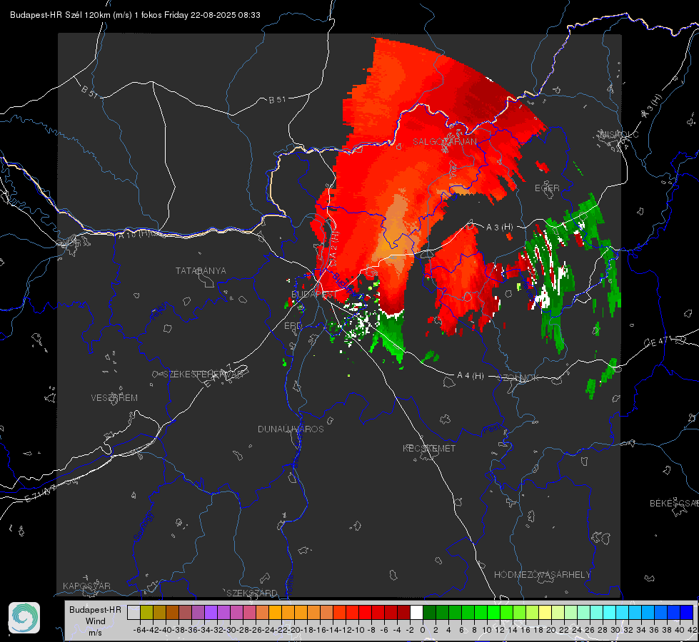Click the HODMEZOVASARHELY city label
The height and width of the screenshot is (642, 699).
[x=542, y=575]
